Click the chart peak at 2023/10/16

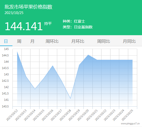point(53,66)
